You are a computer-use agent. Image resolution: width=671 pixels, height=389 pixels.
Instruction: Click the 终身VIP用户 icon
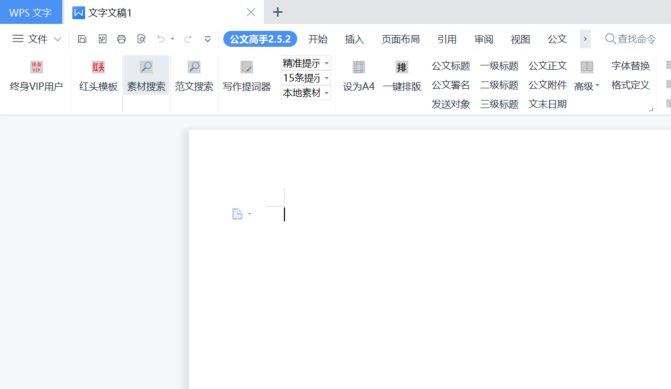pyautogui.click(x=37, y=67)
